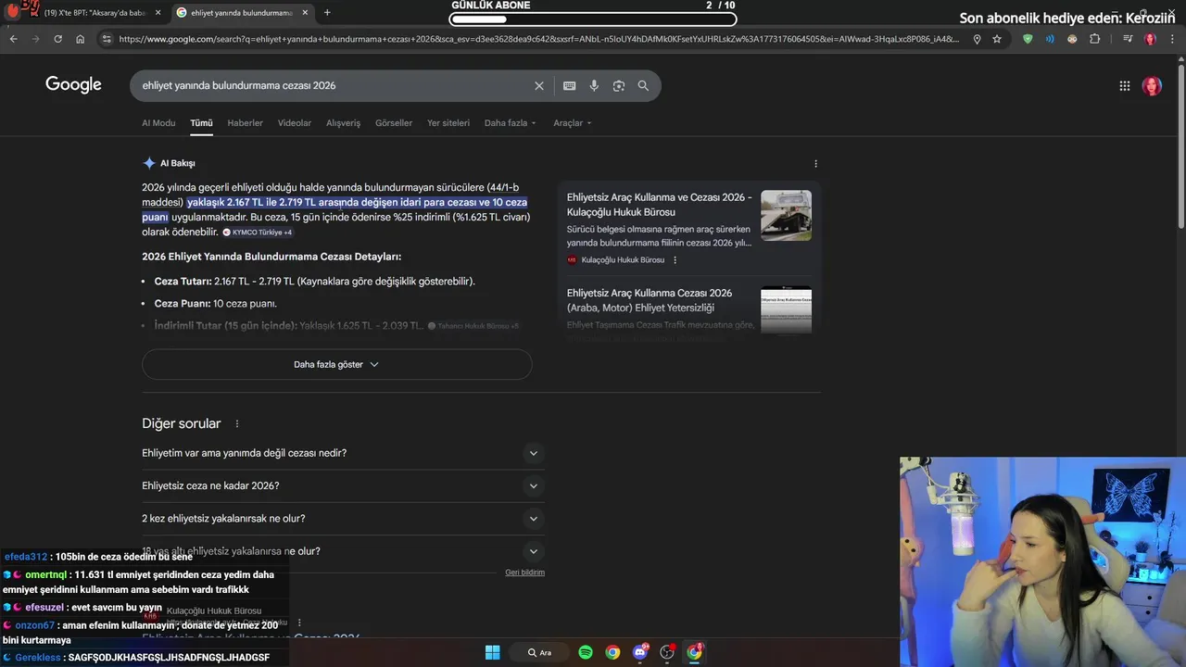Open the Daha fazla dropdown
The image size is (1186, 667).
[x=510, y=123]
